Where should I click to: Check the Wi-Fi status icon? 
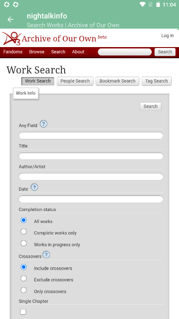(x=143, y=5)
